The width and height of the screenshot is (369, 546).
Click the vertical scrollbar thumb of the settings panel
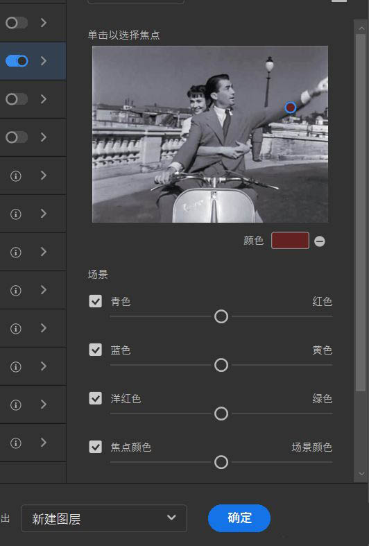click(x=361, y=213)
